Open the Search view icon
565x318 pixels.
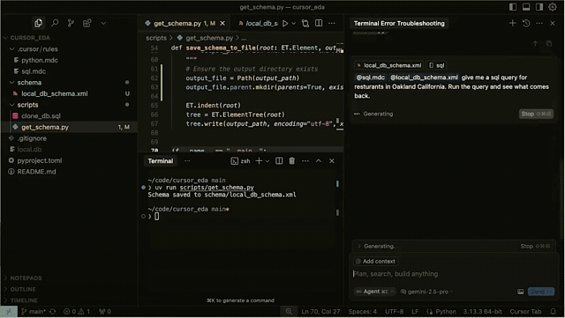point(55,24)
